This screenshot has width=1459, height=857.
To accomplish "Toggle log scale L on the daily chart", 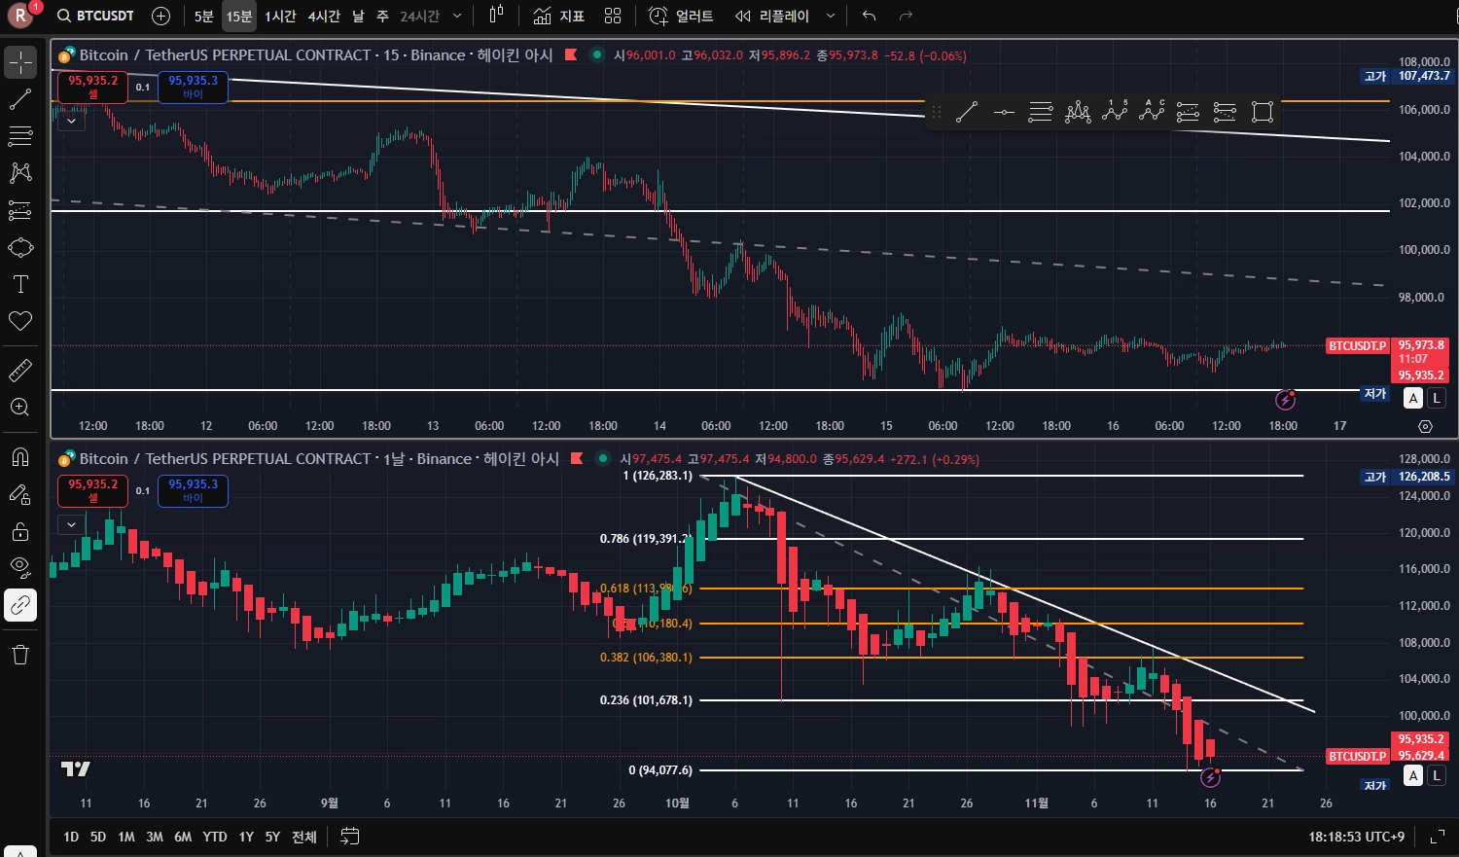I will [1437, 775].
